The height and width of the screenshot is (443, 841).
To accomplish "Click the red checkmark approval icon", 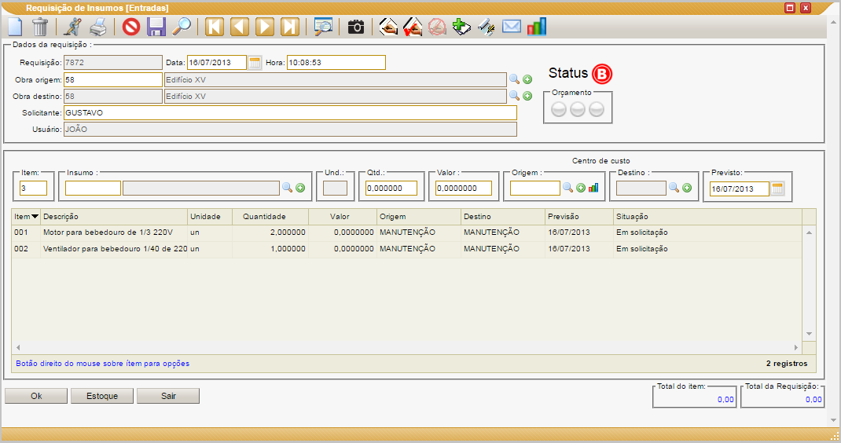I will 413,26.
